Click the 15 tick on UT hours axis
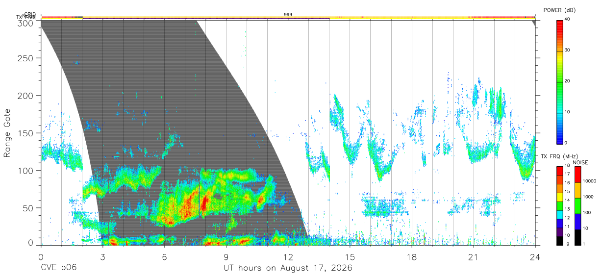 click(350, 256)
